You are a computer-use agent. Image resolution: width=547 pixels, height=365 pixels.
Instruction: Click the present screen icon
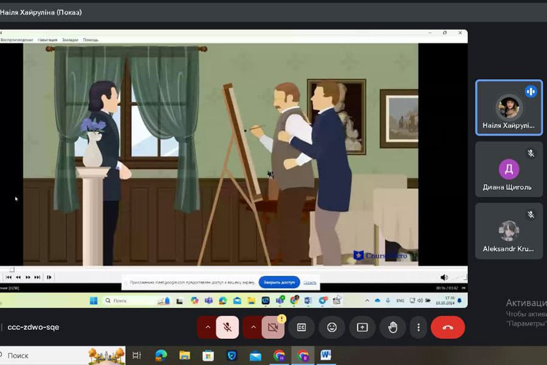(x=362, y=327)
